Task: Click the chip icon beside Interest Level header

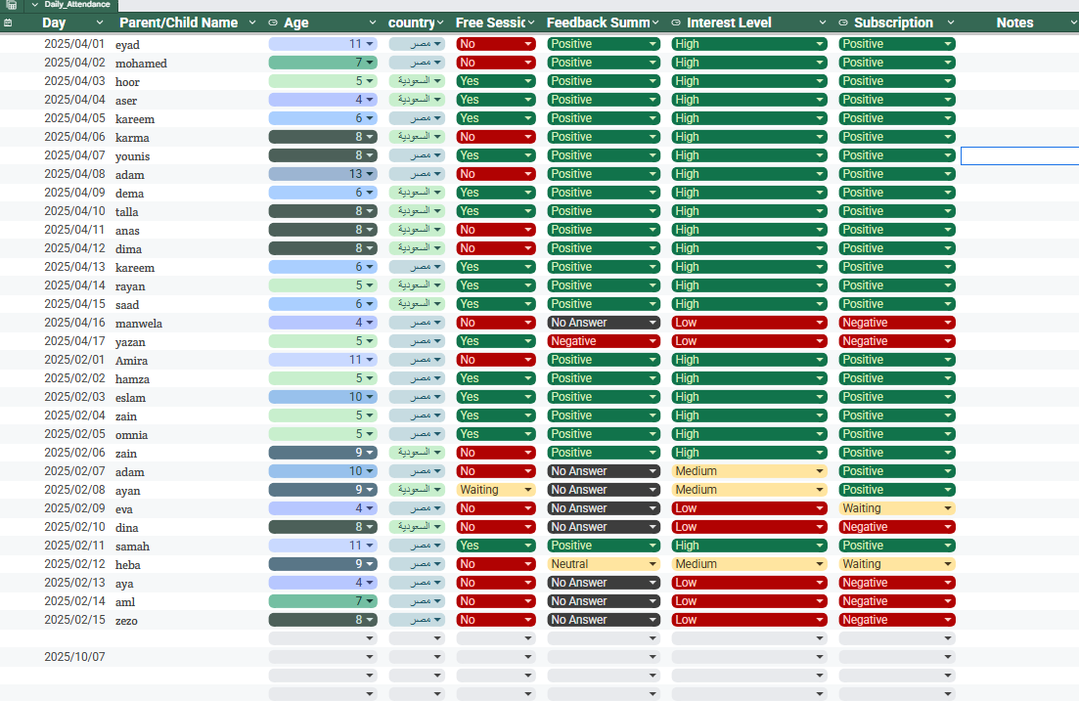Action: click(x=677, y=22)
